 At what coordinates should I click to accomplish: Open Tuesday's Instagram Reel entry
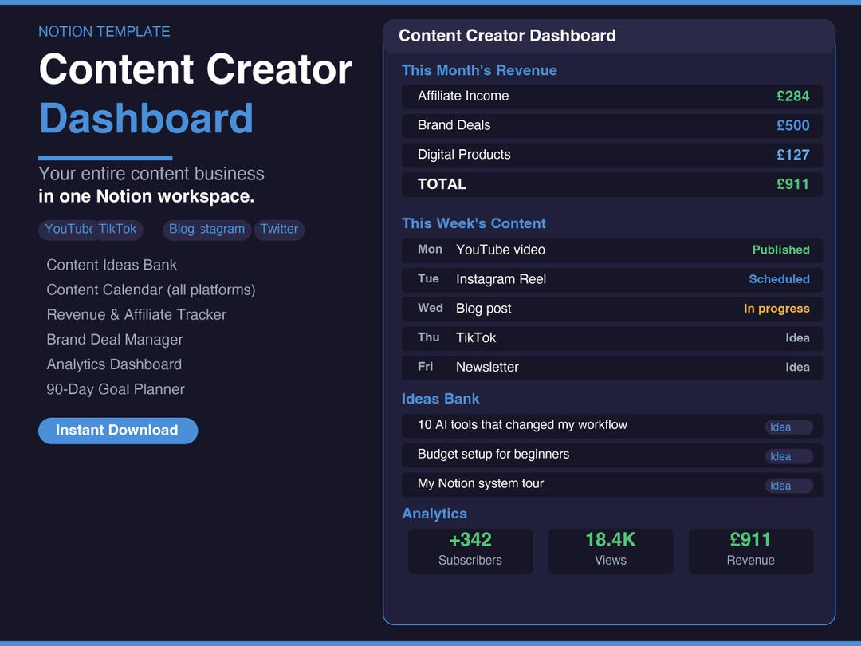[x=612, y=279]
